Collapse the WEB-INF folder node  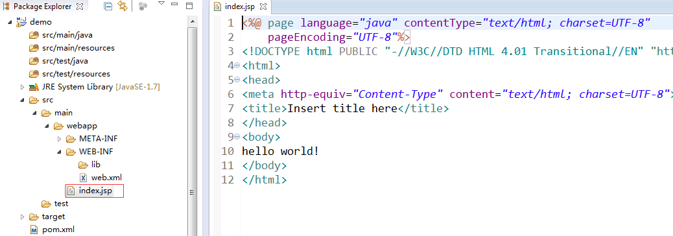60,152
